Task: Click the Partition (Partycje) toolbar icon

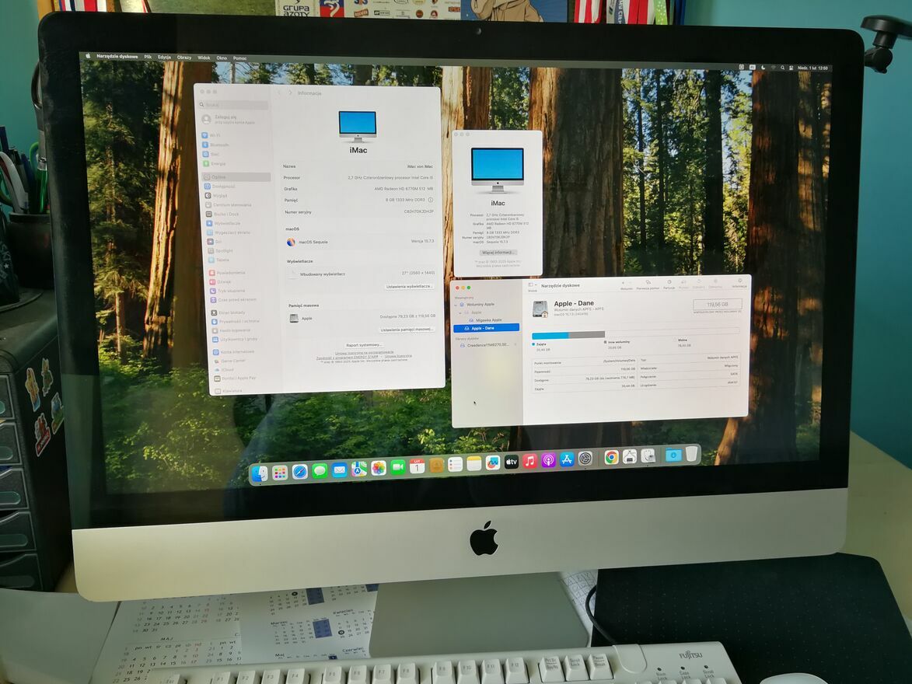Action: tap(668, 283)
